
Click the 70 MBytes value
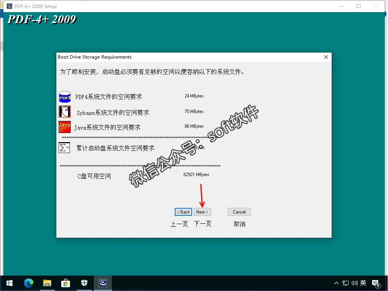[x=194, y=111]
